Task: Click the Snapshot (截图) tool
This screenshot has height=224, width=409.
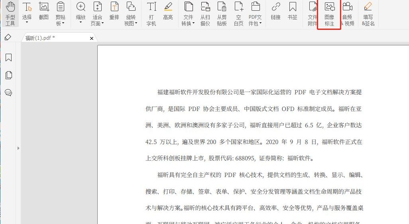Action: click(43, 11)
